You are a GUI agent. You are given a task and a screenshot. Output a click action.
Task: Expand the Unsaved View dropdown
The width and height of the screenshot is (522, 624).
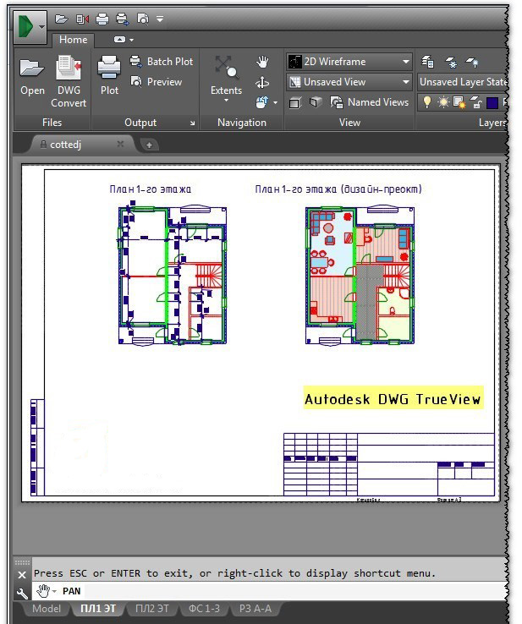pos(349,82)
